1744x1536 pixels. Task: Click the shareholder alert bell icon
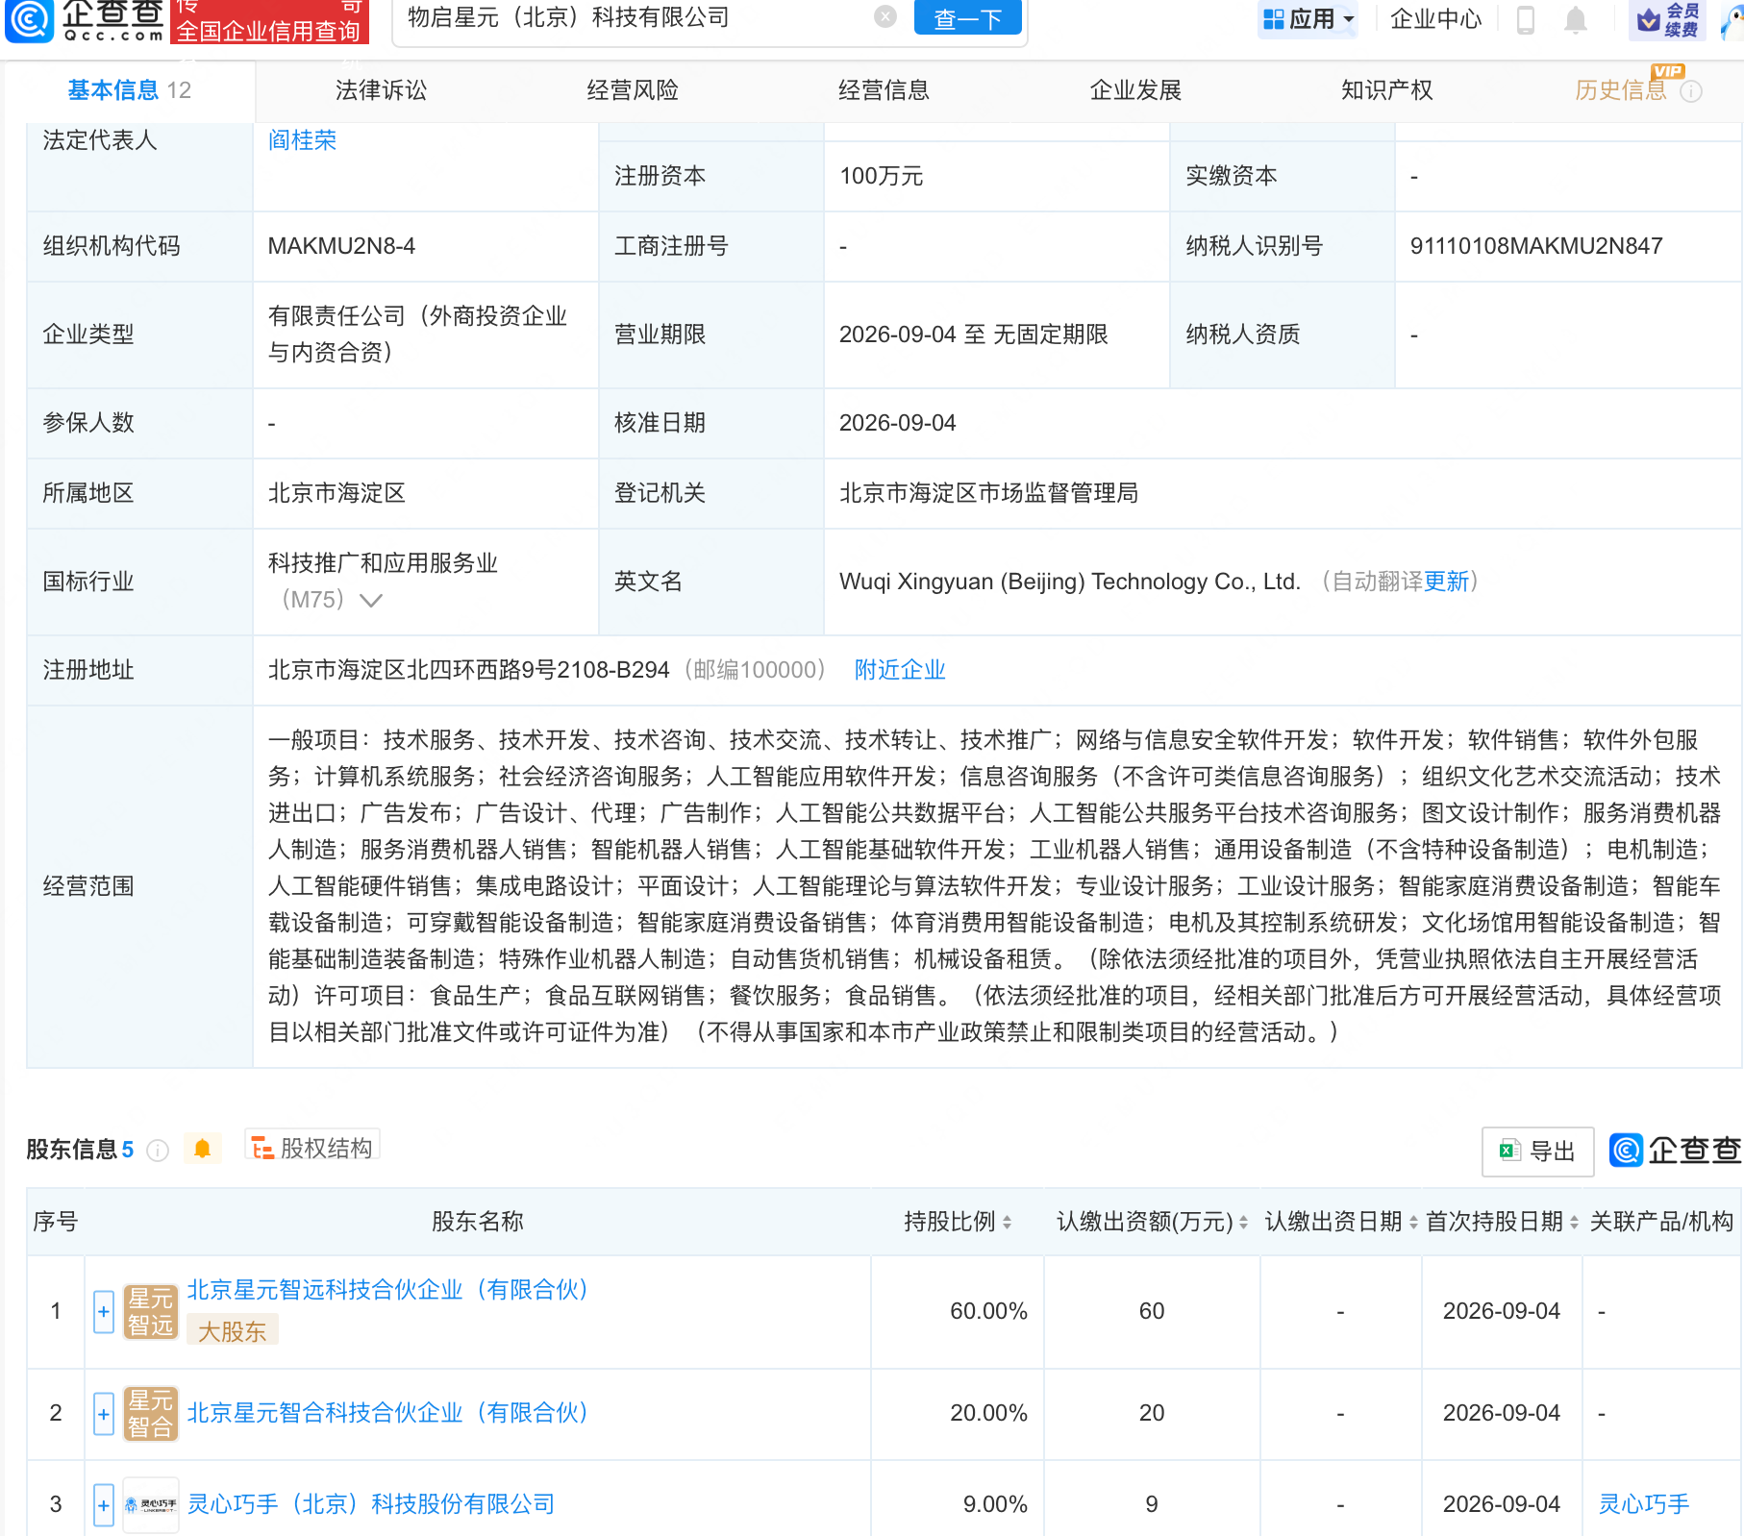pos(202,1149)
